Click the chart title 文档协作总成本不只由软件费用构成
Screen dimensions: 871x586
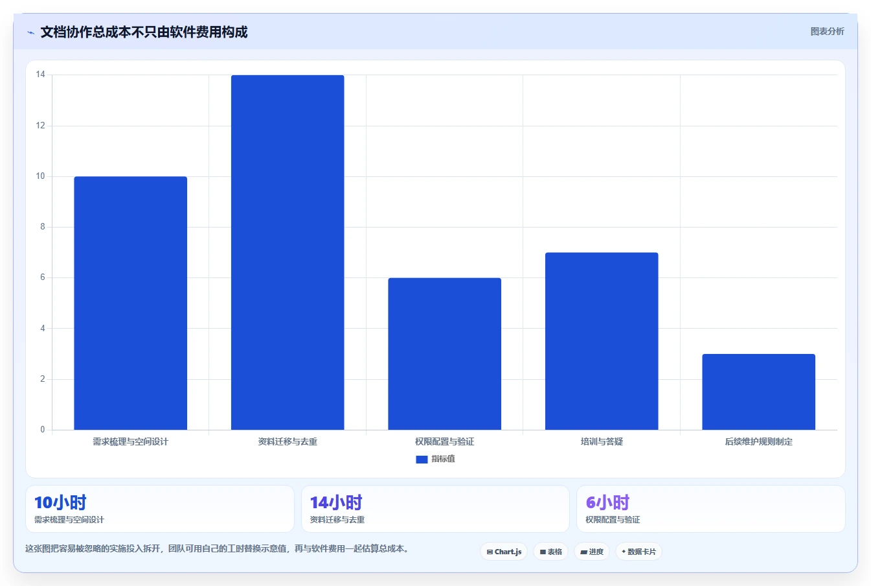144,32
